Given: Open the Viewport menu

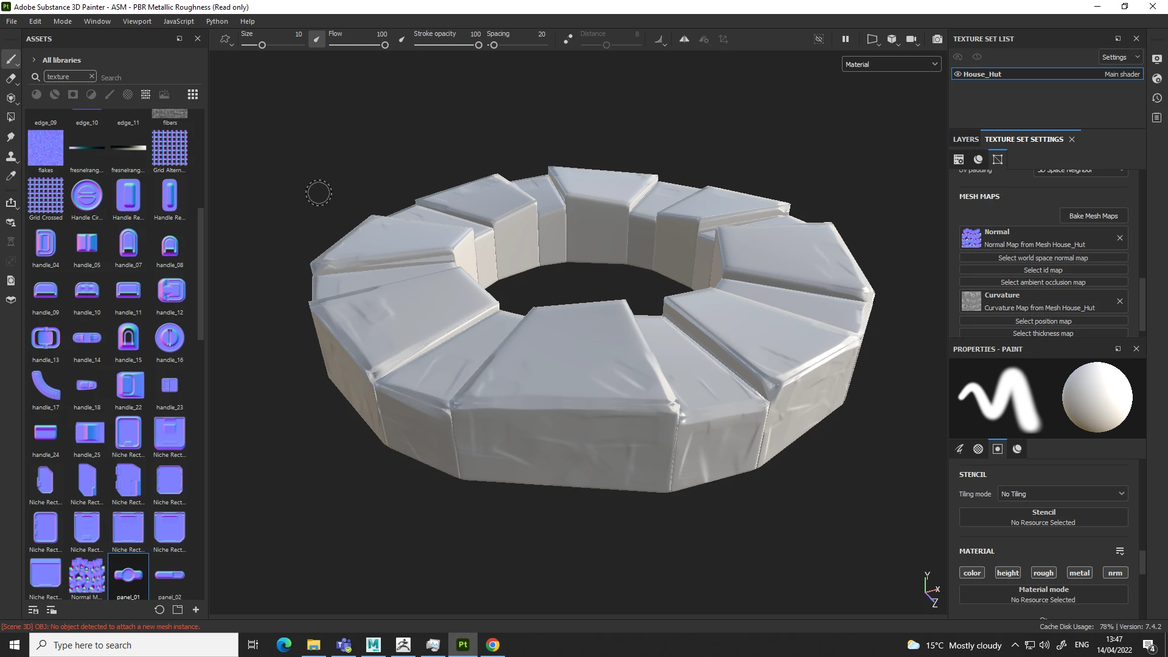Looking at the screenshot, I should click(x=137, y=21).
